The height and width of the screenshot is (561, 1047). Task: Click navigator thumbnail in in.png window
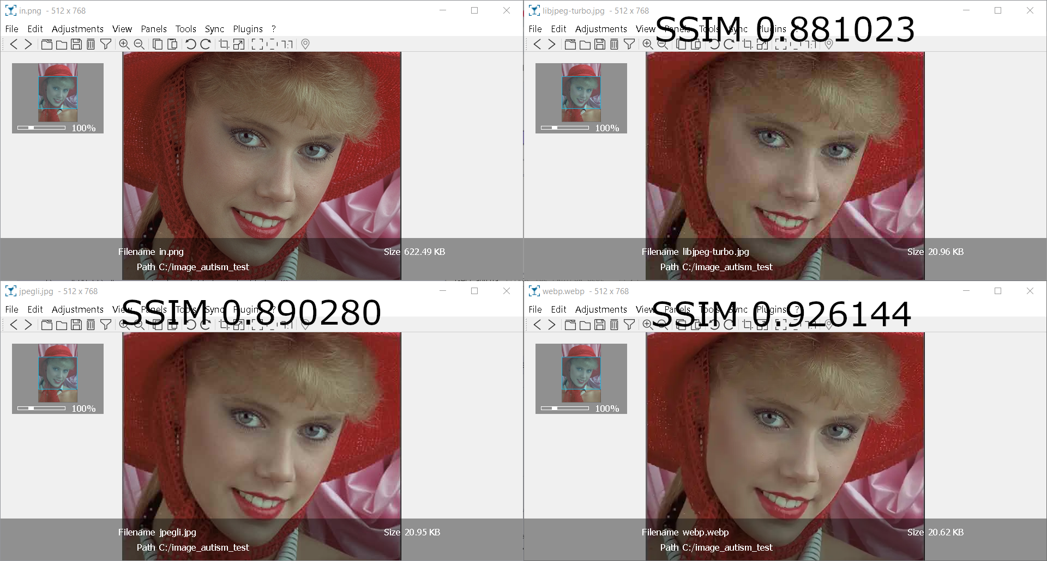[x=58, y=93]
